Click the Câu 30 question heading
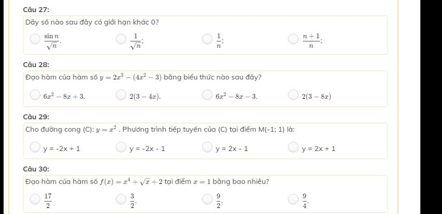Image resolution: width=442 pixels, height=214 pixels. [x=36, y=169]
